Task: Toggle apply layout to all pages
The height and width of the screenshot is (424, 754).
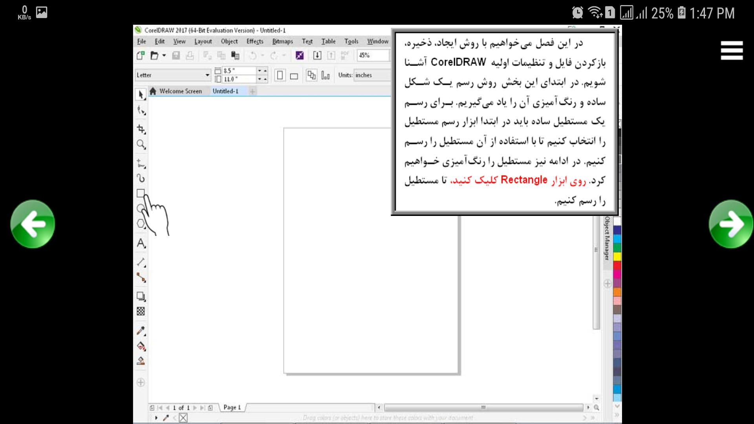Action: tap(311, 75)
